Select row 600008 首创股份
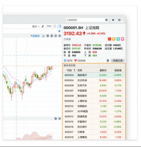This screenshot has width=141, height=147. click(94, 96)
